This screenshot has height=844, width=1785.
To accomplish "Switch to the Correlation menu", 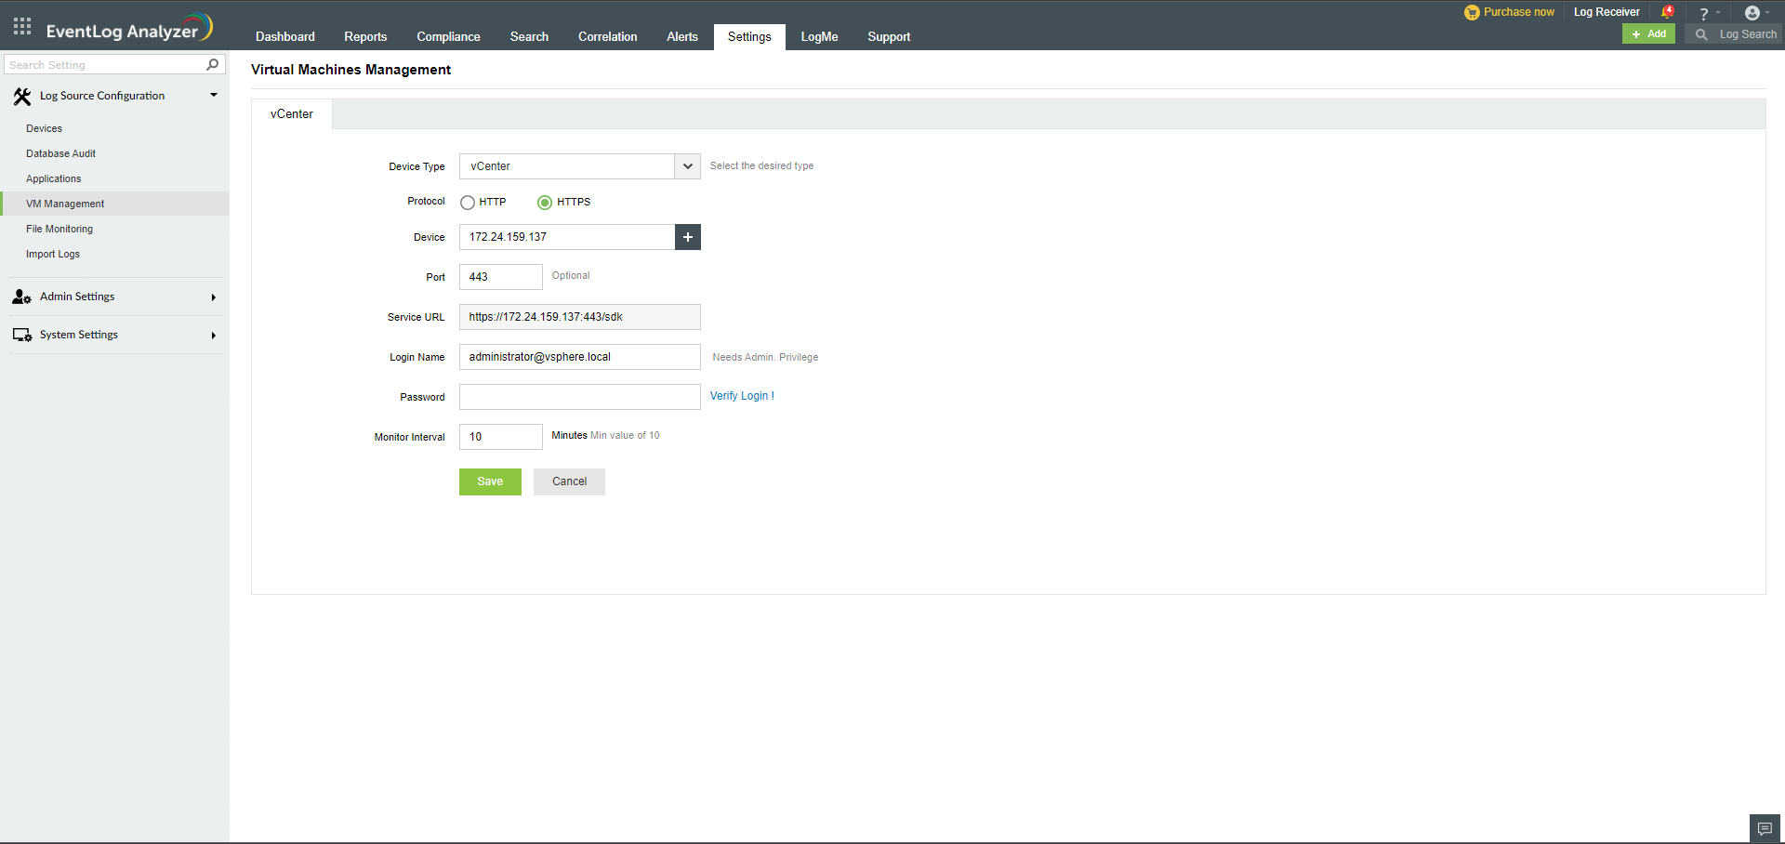I will click(x=607, y=37).
